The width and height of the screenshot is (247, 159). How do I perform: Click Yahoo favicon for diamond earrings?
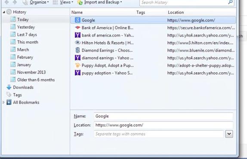tap(77, 58)
